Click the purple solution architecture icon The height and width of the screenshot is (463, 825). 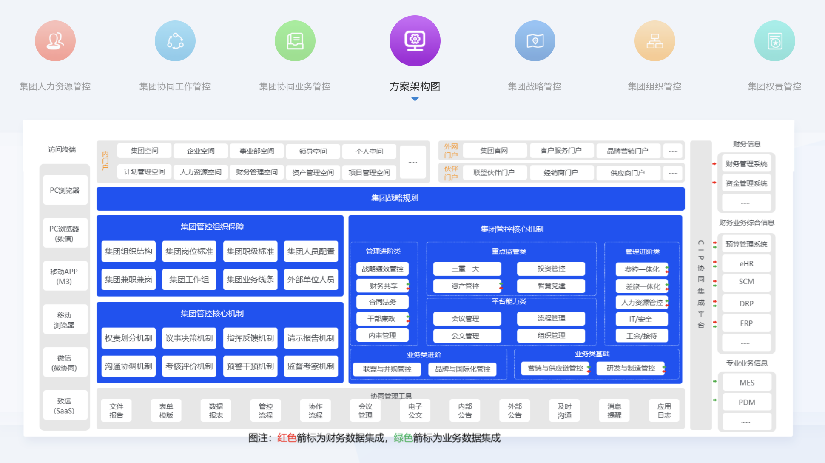[x=415, y=41]
